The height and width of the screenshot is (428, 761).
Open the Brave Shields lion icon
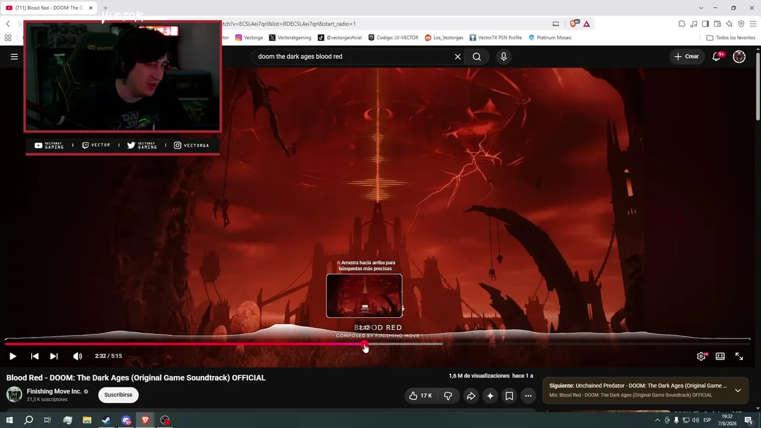pos(573,24)
